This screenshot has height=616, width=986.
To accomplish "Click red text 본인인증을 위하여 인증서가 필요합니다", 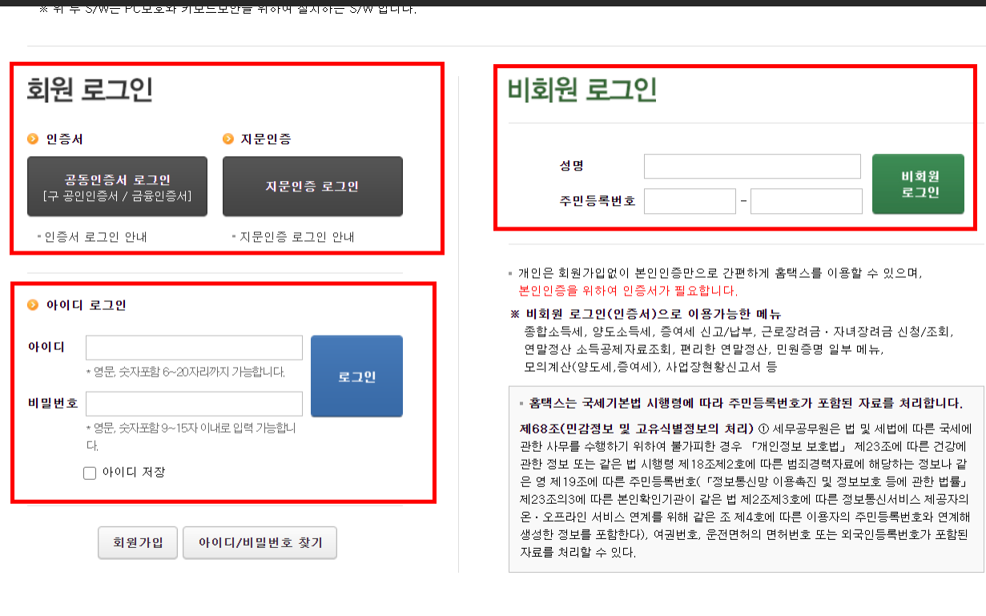I will coord(628,291).
